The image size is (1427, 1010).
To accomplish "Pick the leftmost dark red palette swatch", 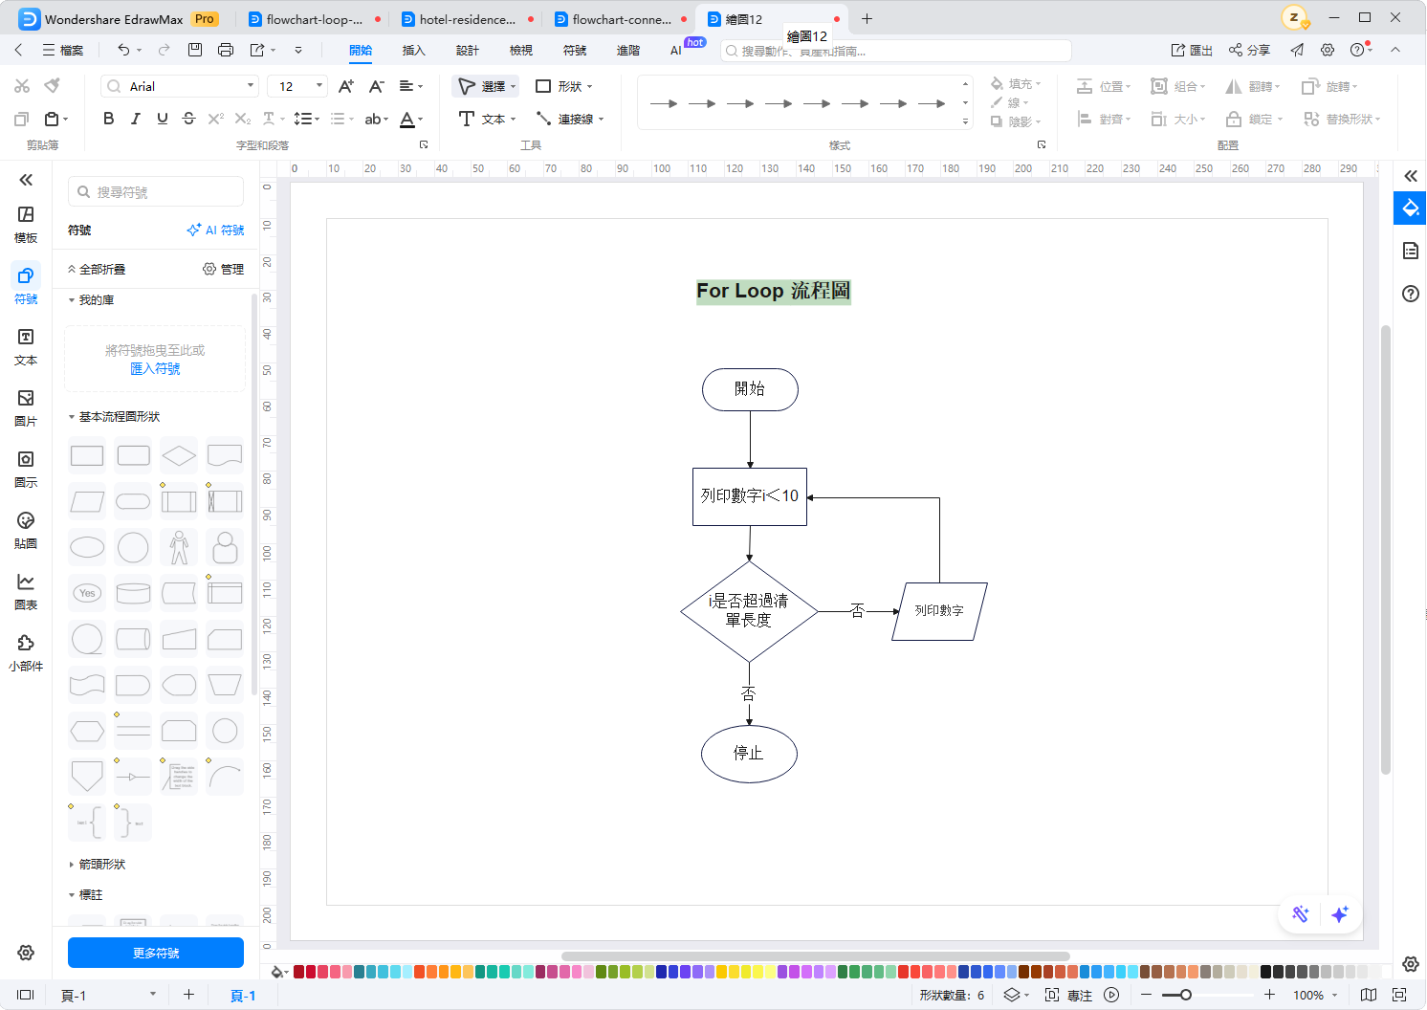I will pos(299,972).
